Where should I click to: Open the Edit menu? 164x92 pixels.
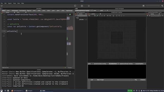pos(5,3)
